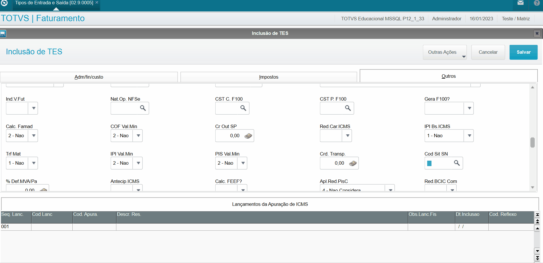Expand COF Val.Min dropdown
The image size is (543, 263).
click(x=138, y=136)
